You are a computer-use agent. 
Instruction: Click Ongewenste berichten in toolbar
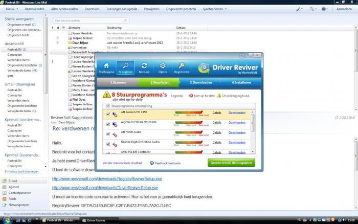[x=181, y=9]
